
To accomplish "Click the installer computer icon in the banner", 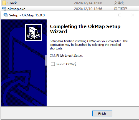I will click(33, 32).
